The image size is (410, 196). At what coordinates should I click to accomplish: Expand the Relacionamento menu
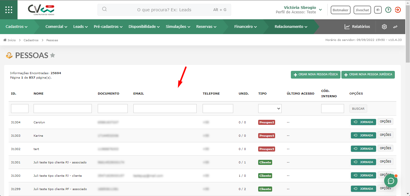point(291,27)
